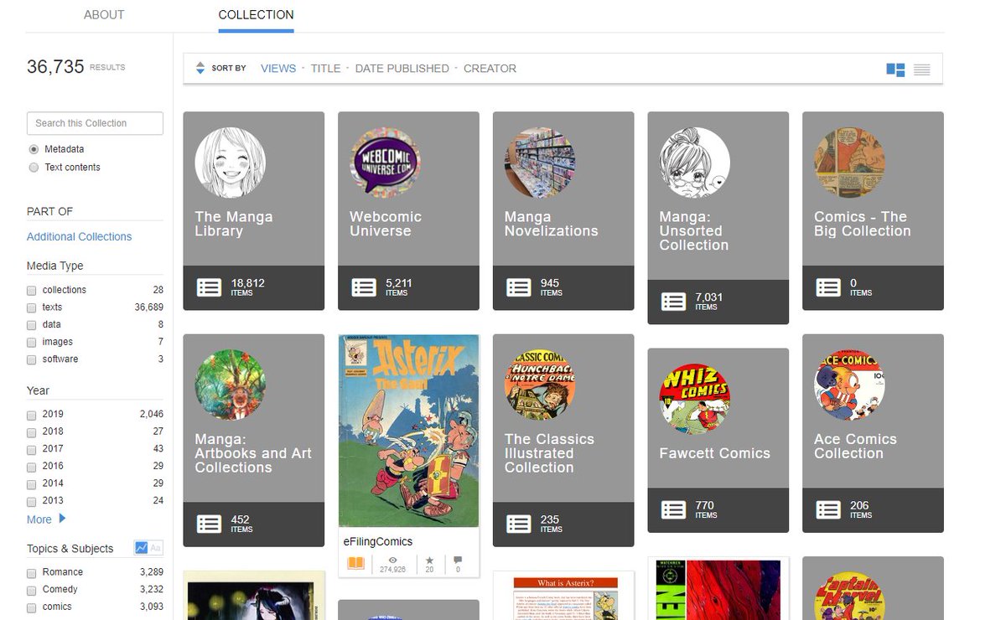This screenshot has height=620, width=1006.
Task: Click reviews comment icon on eFilingComics
Action: click(x=458, y=559)
